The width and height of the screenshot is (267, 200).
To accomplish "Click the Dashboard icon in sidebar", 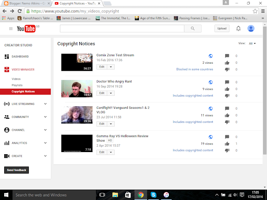I will pyautogui.click(x=7, y=57).
